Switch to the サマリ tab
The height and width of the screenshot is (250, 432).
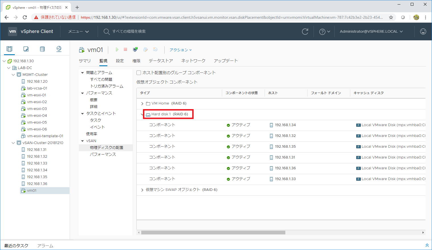click(x=85, y=61)
